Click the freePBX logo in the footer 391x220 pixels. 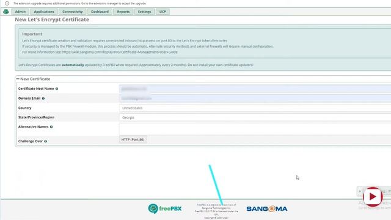165,208
